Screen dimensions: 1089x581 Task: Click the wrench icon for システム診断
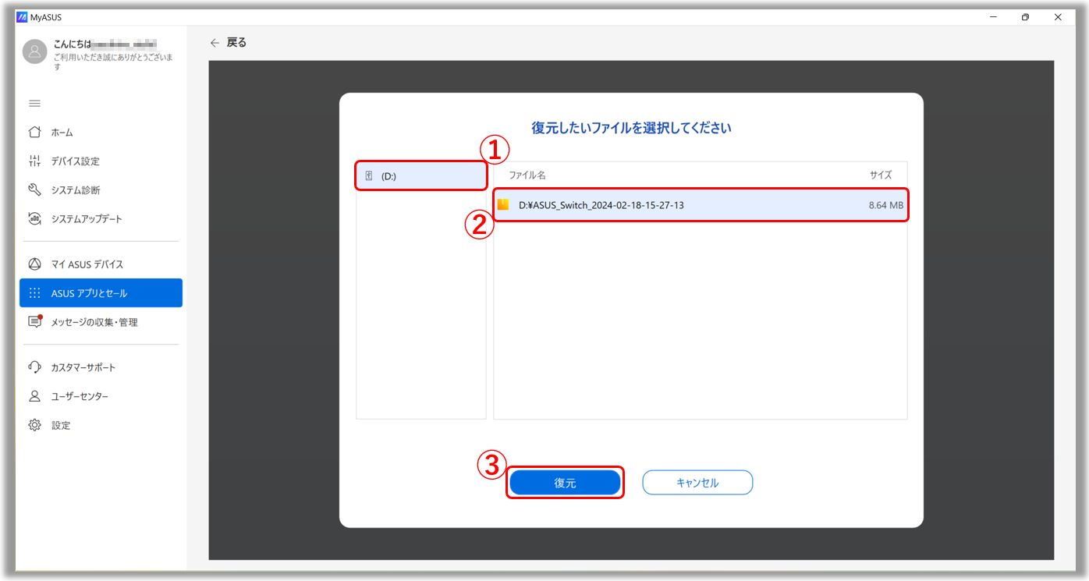click(x=34, y=190)
